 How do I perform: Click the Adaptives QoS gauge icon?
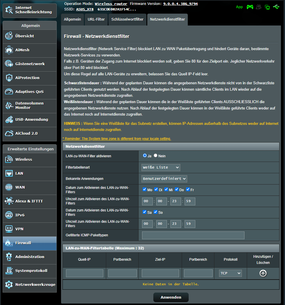coord(9,92)
